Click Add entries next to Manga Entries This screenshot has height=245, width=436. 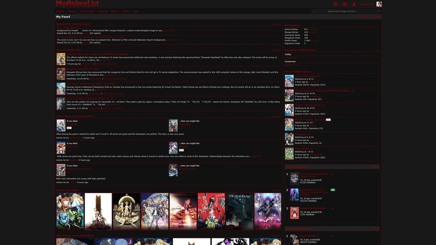[313, 32]
